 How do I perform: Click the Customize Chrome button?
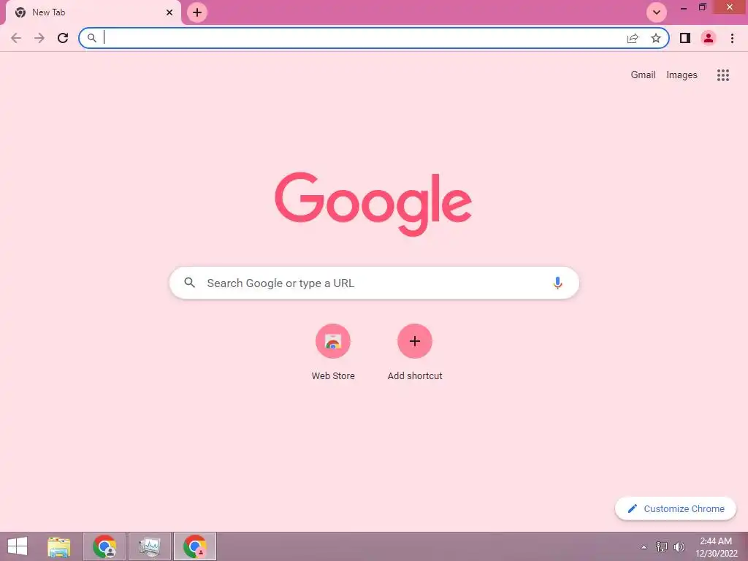point(676,508)
